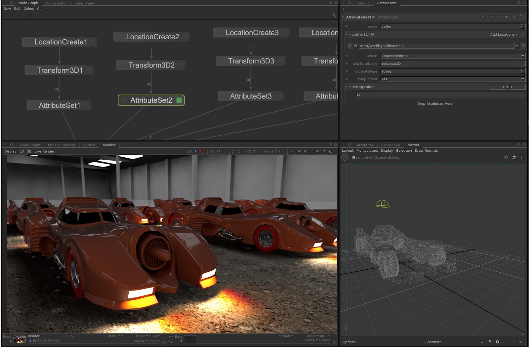
Task: Click the AttributeSet2 parameter search magnifier
Action: point(521,17)
